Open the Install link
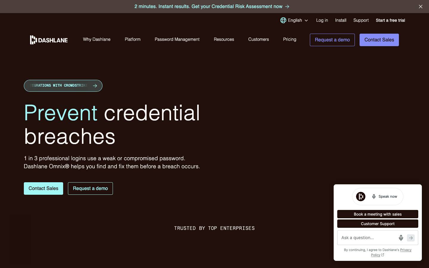The image size is (429, 268). pos(341,20)
